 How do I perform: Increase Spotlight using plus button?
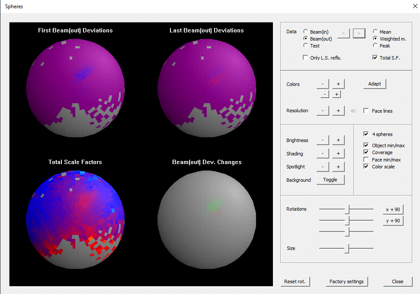click(338, 167)
